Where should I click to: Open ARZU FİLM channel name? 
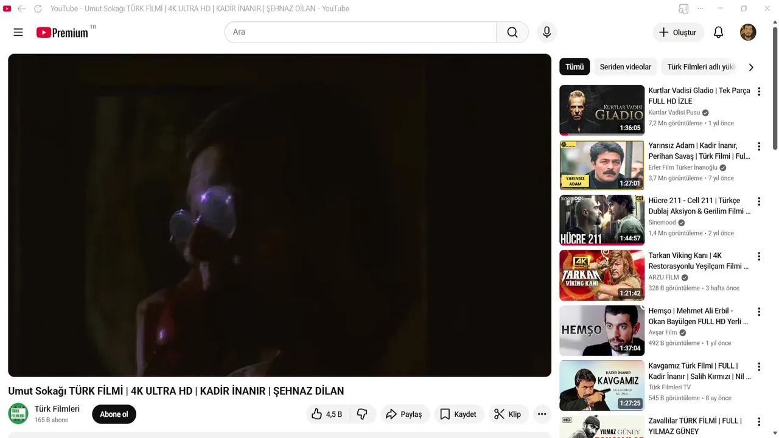(663, 277)
